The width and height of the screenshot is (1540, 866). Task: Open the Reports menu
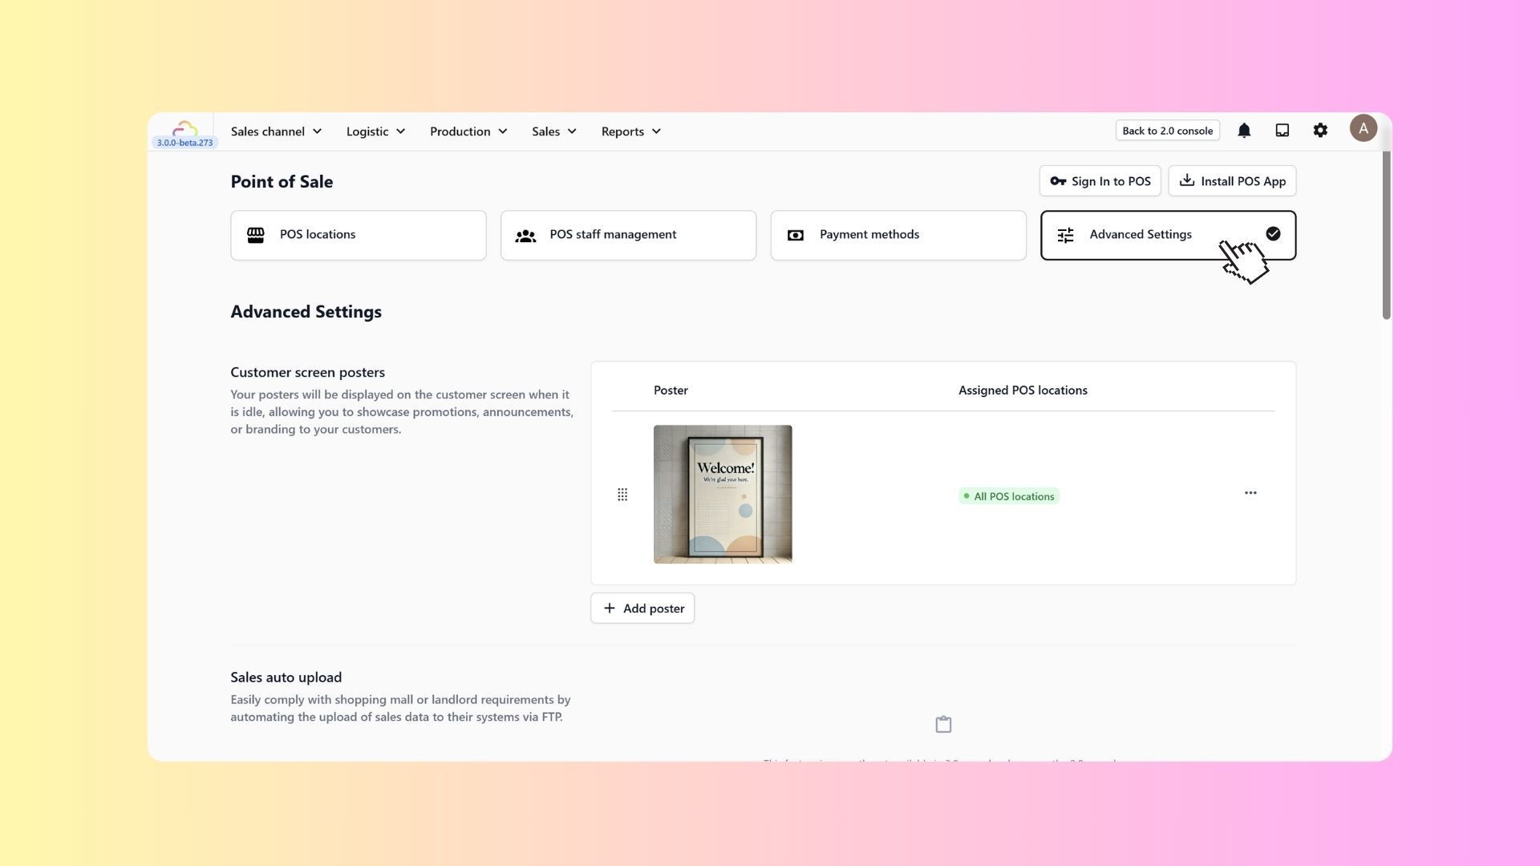coord(630,132)
